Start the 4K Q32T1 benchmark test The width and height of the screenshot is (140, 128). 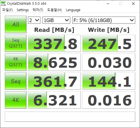click(16, 62)
